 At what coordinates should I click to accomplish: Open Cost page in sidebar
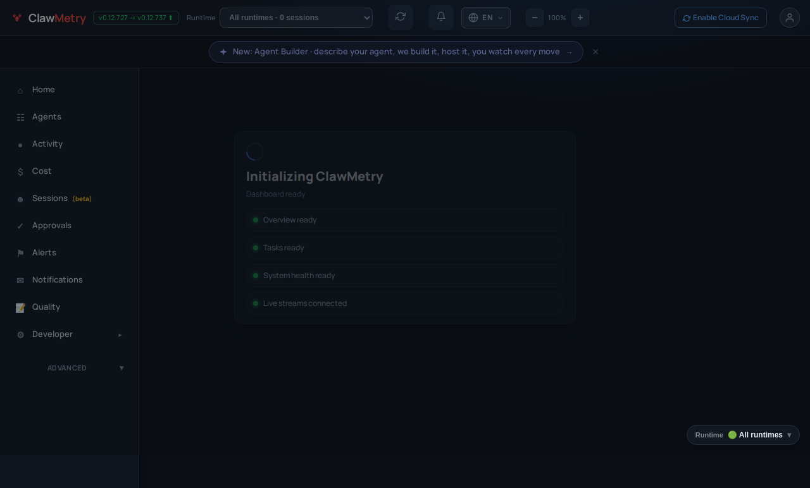[70, 171]
